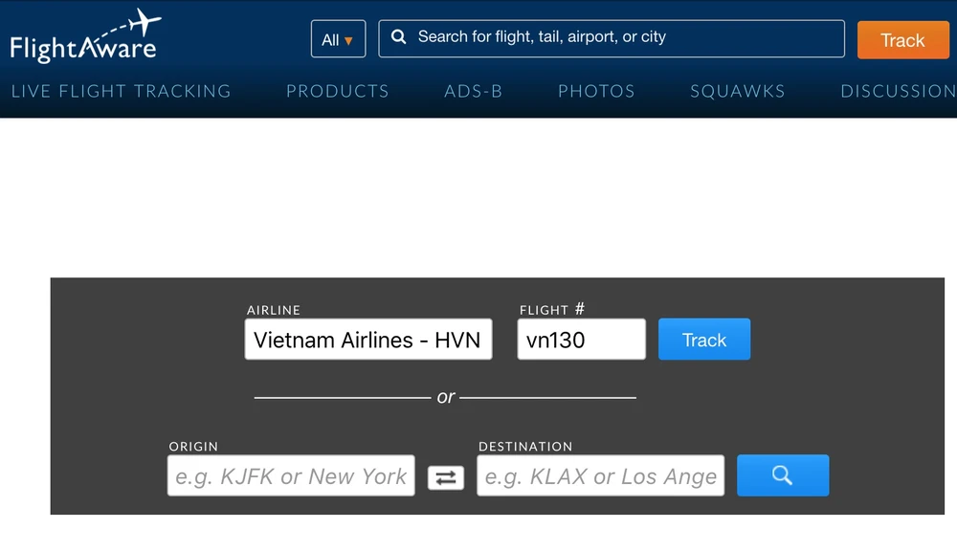Open the Products menu
The image size is (957, 551).
pyautogui.click(x=337, y=92)
